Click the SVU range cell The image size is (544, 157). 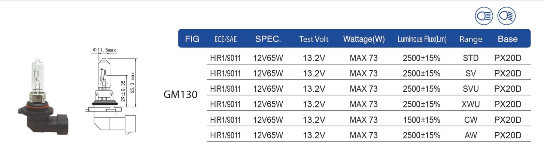471,89
